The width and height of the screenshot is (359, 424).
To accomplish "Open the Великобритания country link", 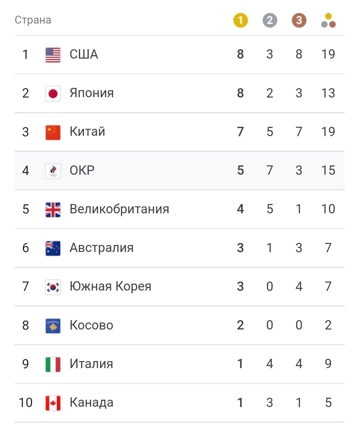I will point(119,209).
